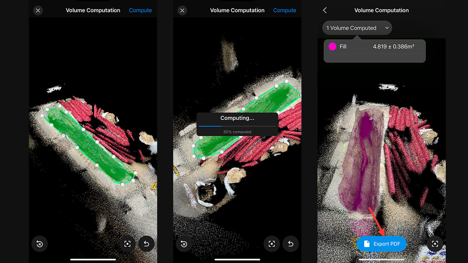Click the reset points icon on the computing screen
468x263 pixels.
pyautogui.click(x=184, y=244)
